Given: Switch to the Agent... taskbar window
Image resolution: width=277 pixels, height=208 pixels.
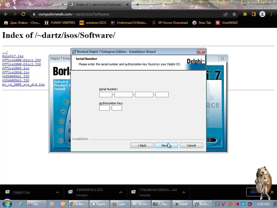Looking at the screenshot, I should [99, 204].
